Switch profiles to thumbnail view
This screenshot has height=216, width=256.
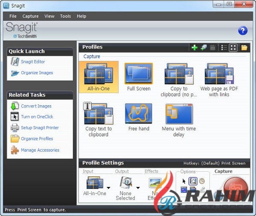233,48
